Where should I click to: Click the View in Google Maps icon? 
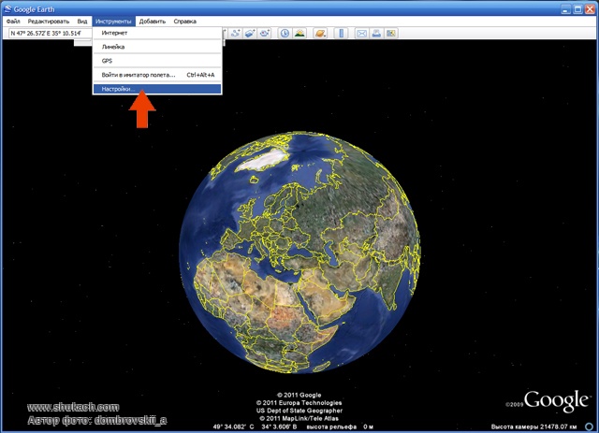coord(391,34)
